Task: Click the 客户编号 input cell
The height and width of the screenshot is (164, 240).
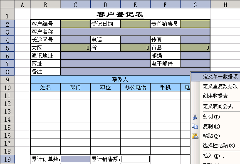Action: (75, 24)
